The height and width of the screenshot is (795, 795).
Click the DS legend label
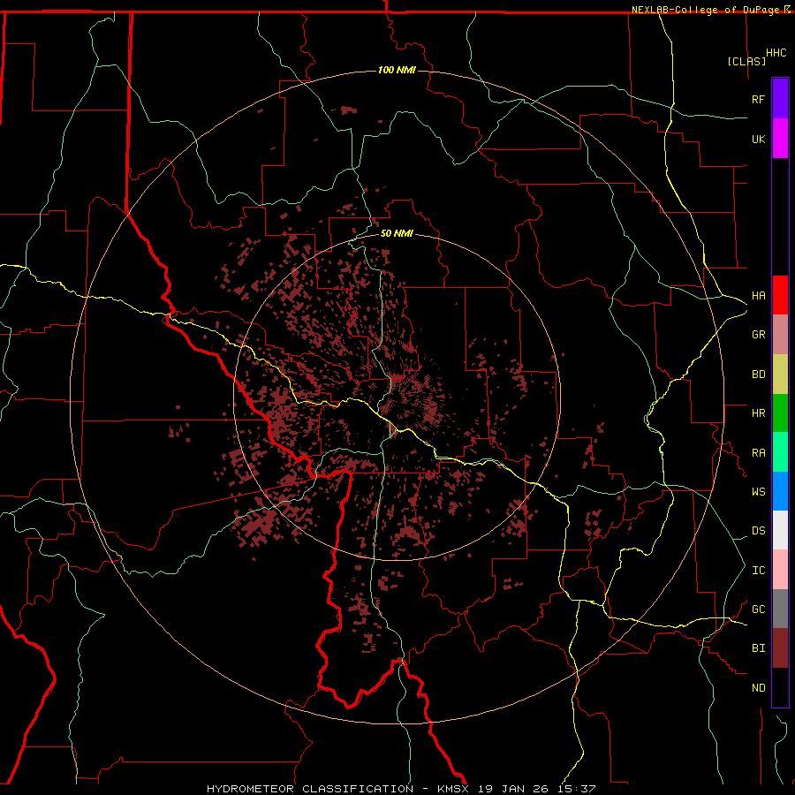pyautogui.click(x=759, y=531)
